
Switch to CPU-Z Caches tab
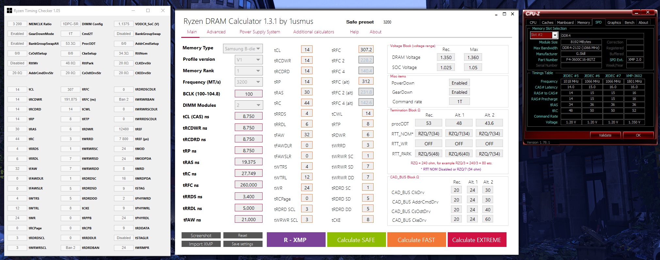pos(547,23)
